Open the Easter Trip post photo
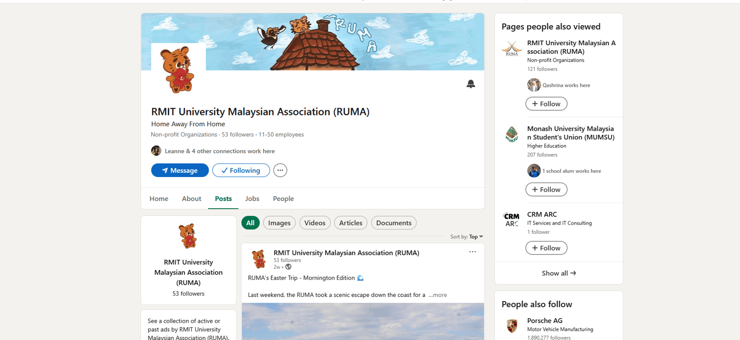 [363, 322]
